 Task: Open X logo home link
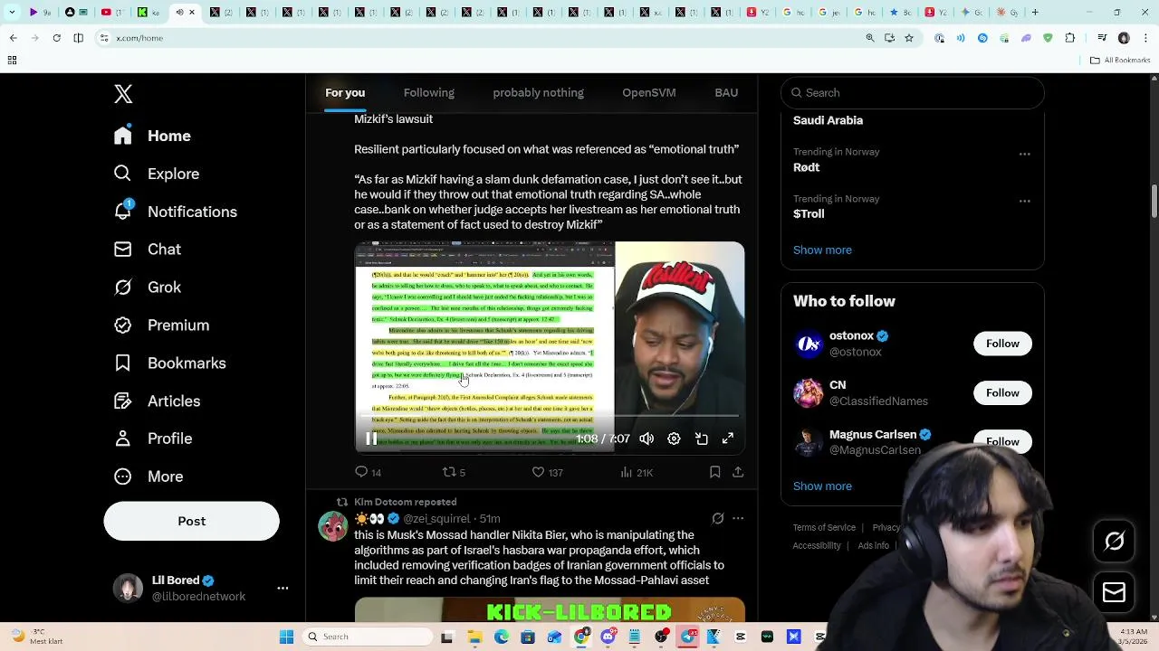(x=123, y=94)
